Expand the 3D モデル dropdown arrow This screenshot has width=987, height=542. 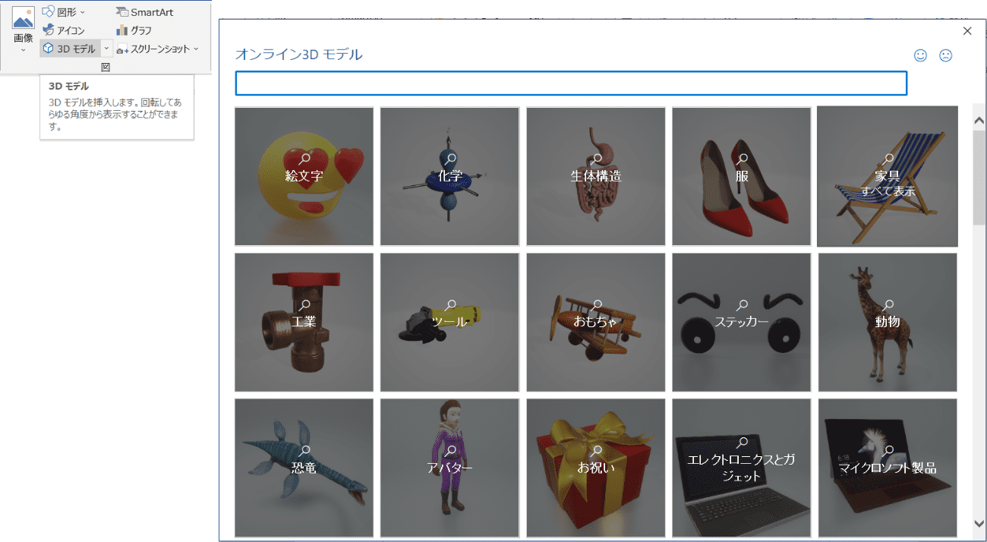tap(106, 49)
